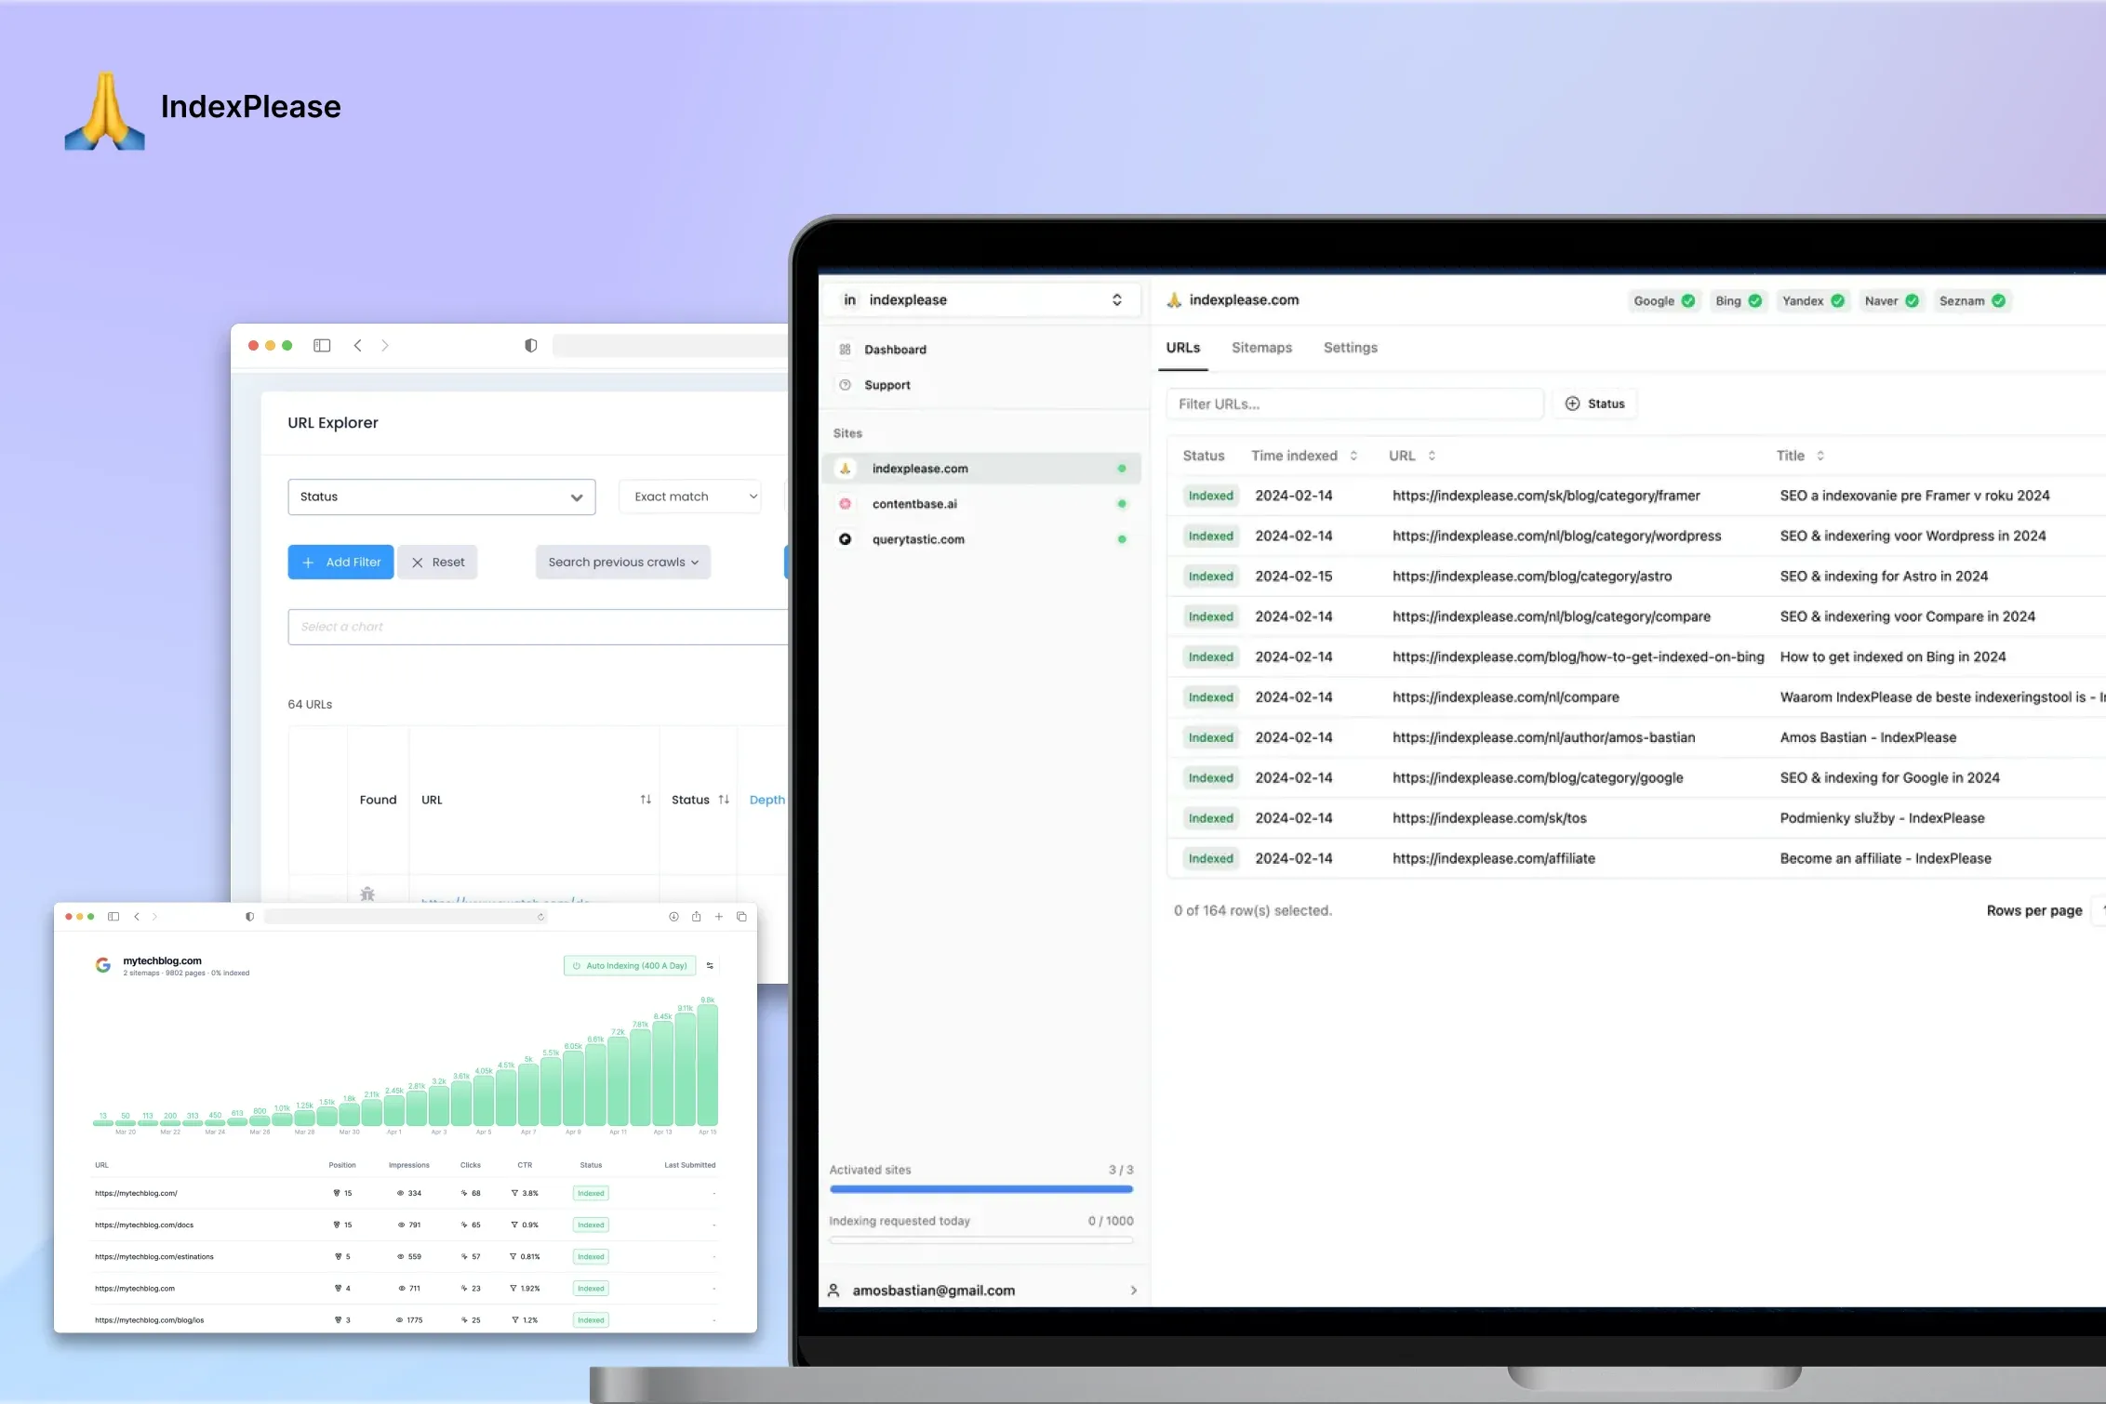The width and height of the screenshot is (2106, 1404).
Task: Click the Google logo next to mytechblog.com
Action: (103, 965)
